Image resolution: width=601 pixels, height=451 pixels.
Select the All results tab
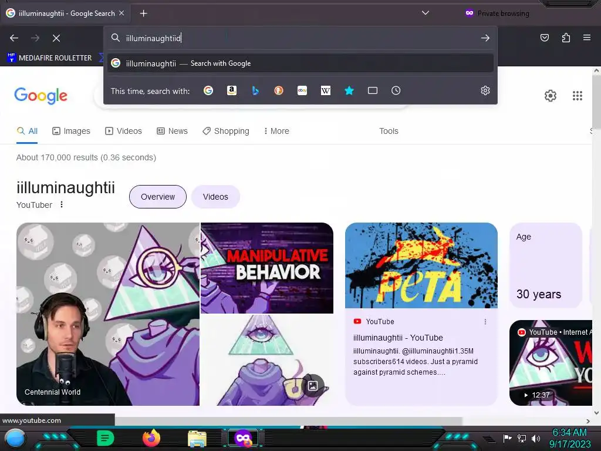(27, 131)
